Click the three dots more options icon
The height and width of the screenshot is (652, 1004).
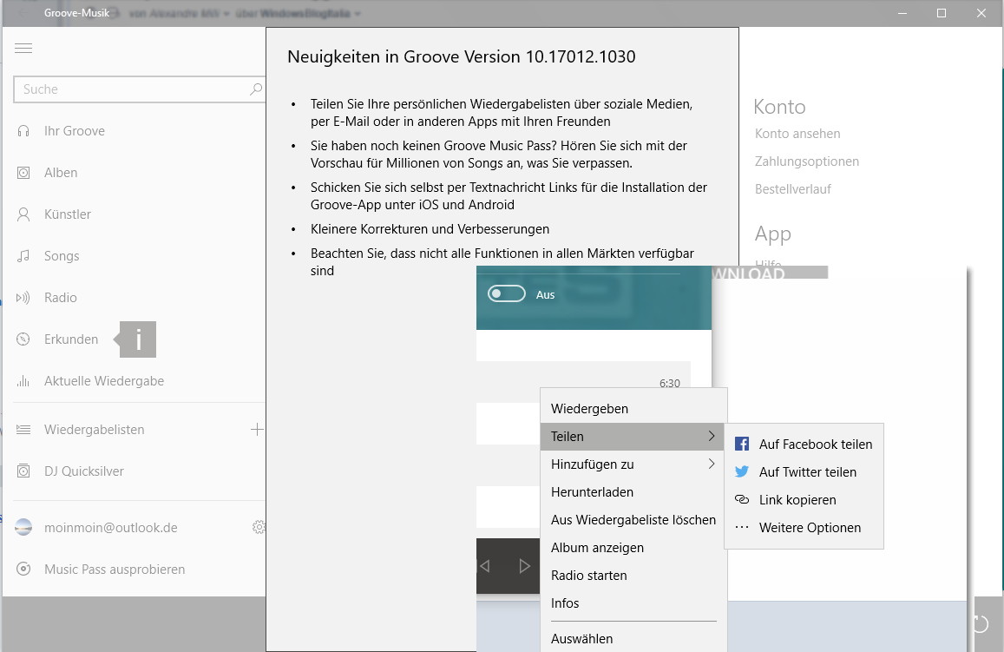742,528
